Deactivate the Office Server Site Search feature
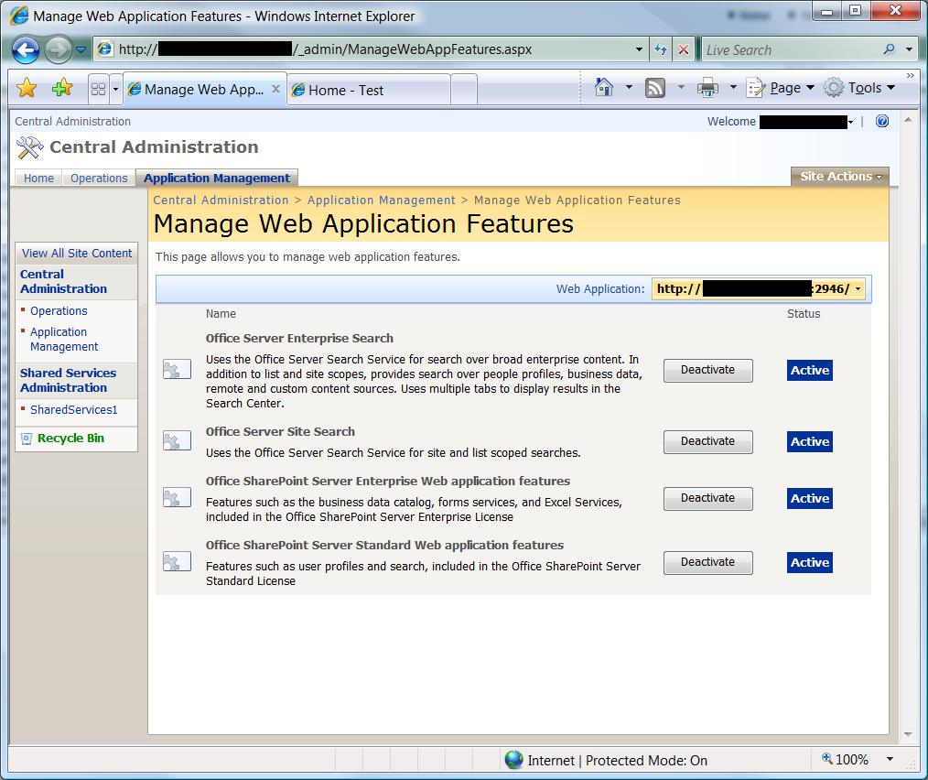 coord(707,441)
